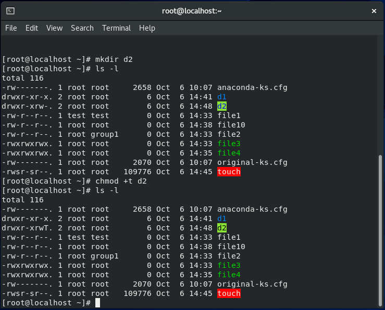The height and width of the screenshot is (310, 385).
Task: Click file10 in the second listing
Action: point(231,247)
